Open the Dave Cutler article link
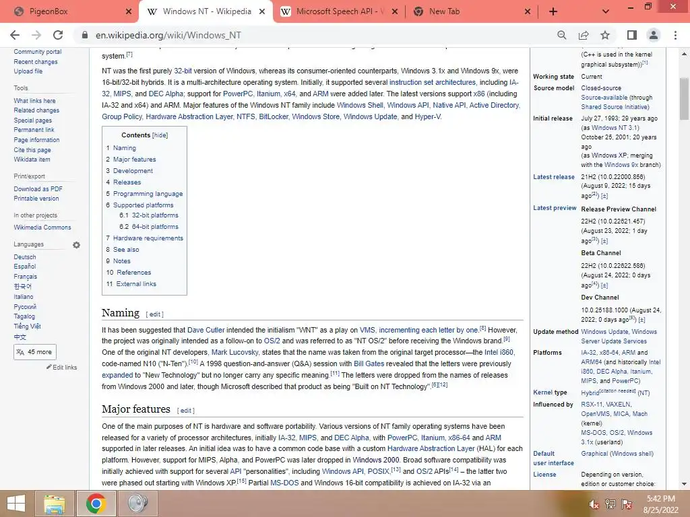 point(206,330)
